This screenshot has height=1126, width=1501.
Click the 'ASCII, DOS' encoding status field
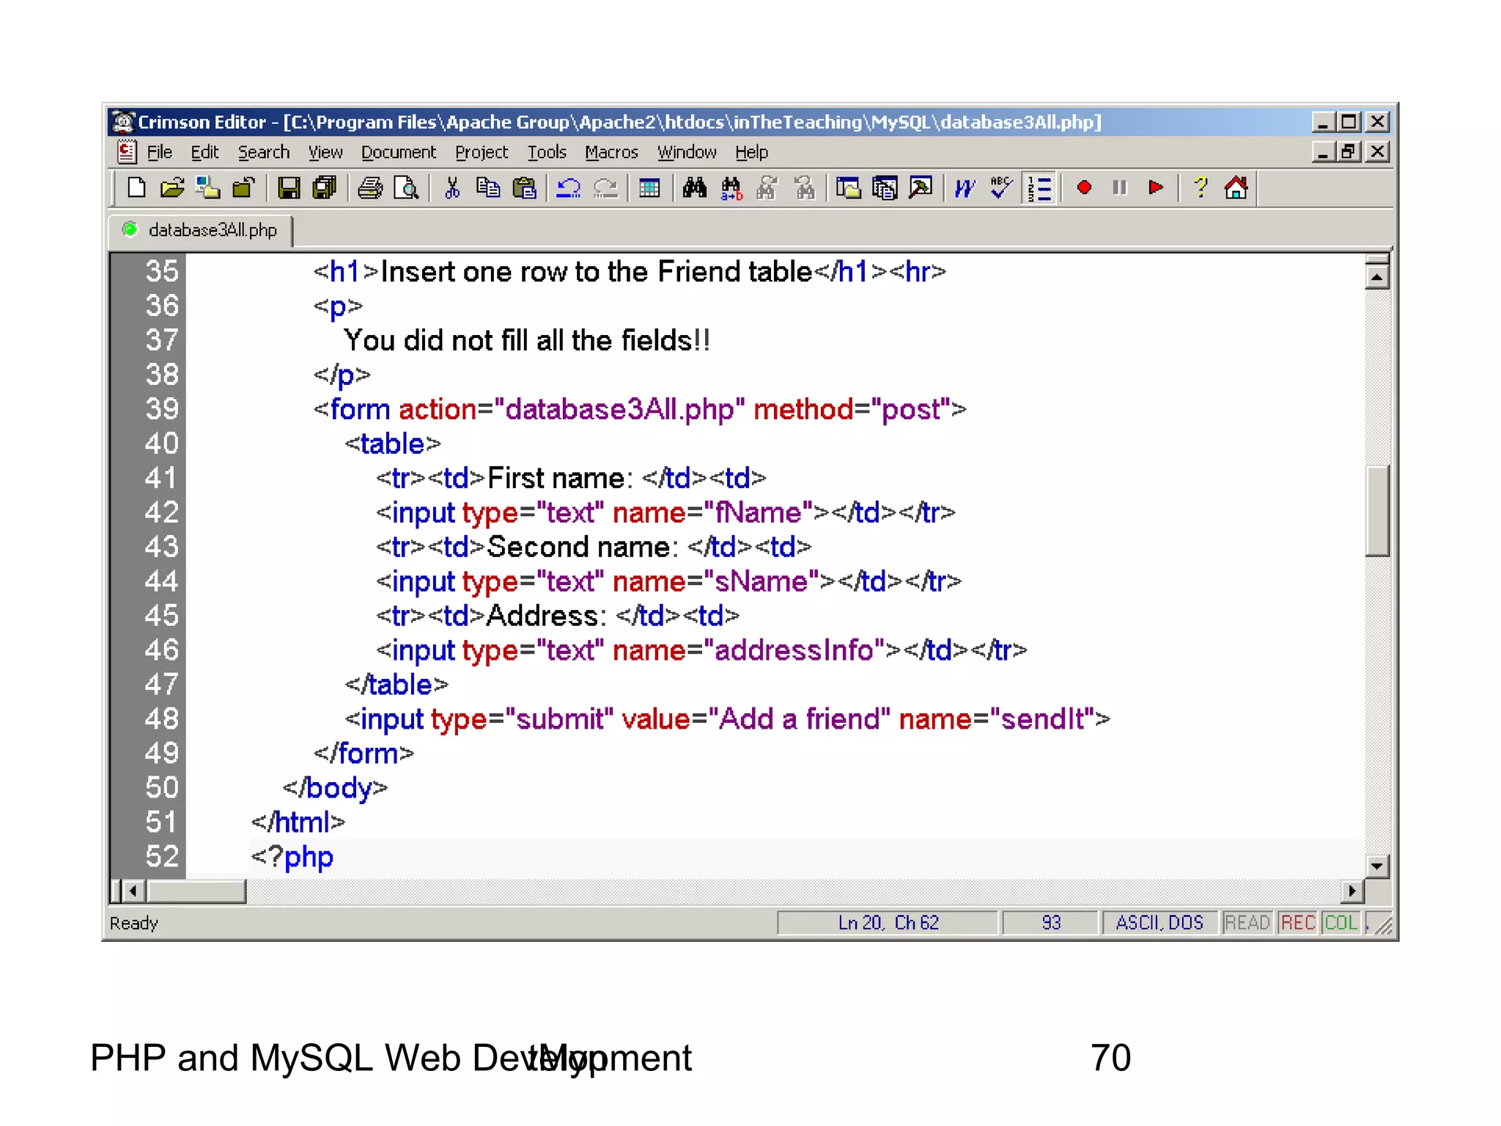click(x=1159, y=923)
